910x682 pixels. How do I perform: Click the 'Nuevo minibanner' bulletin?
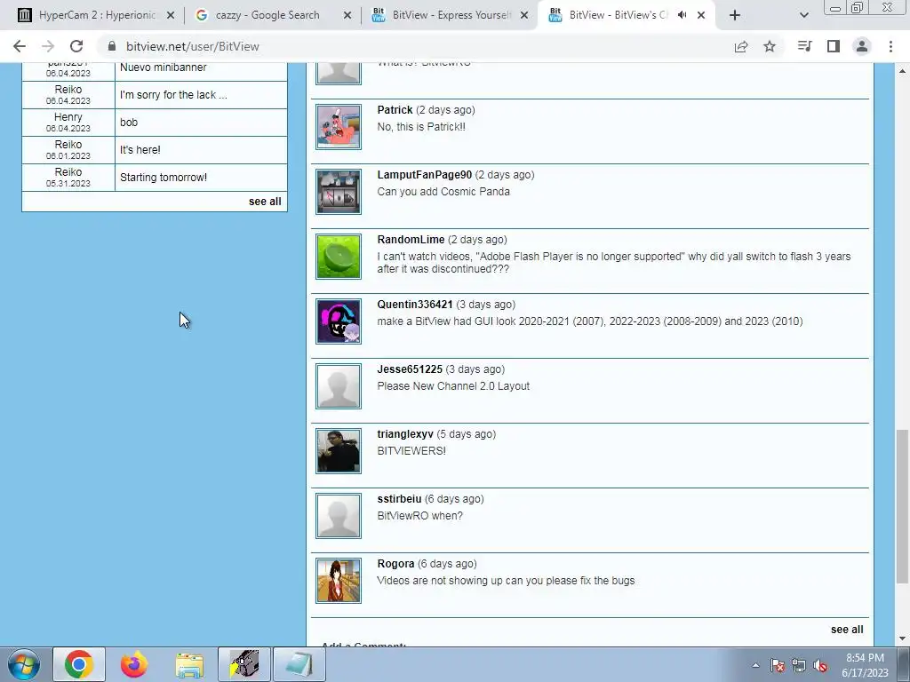164,67
